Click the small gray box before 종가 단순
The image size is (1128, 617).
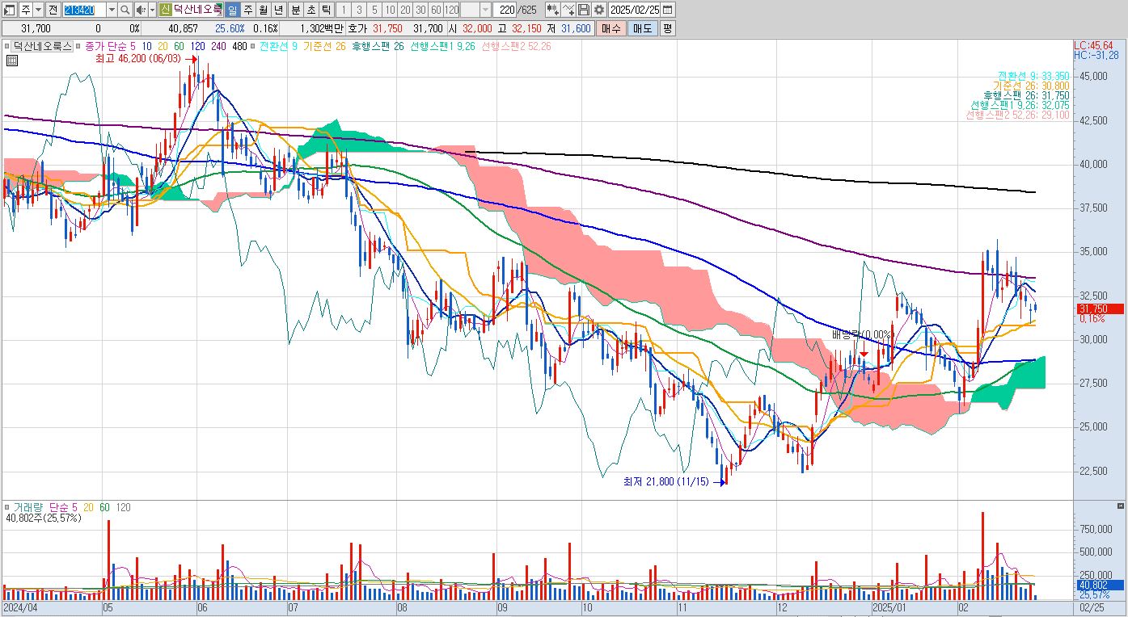tap(78, 47)
